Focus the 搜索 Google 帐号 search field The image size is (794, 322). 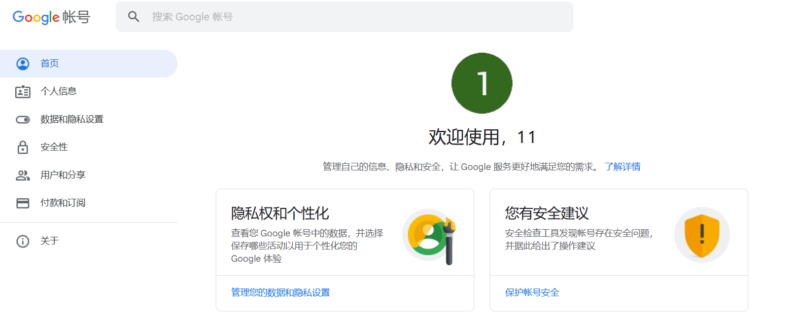click(x=344, y=17)
